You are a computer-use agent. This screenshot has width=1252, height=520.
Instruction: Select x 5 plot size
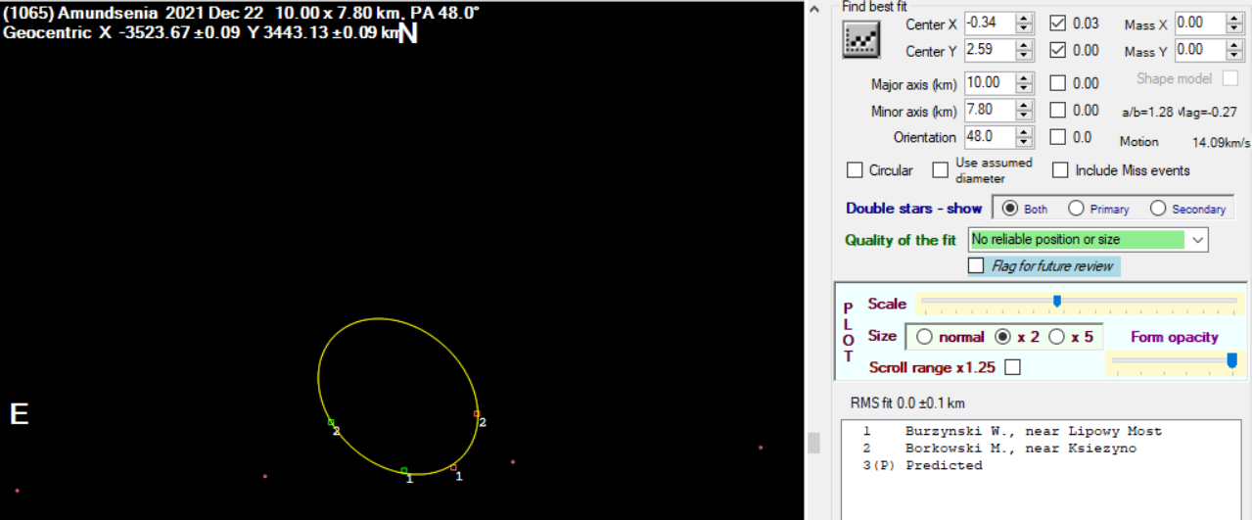pyautogui.click(x=1056, y=337)
